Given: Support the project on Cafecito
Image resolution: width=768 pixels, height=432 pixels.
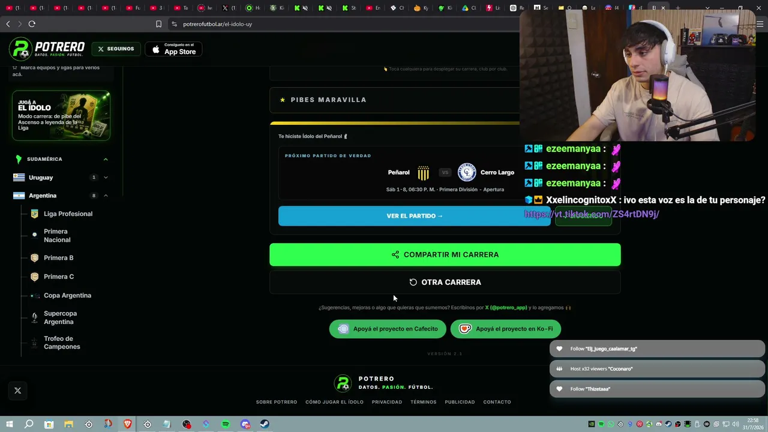Looking at the screenshot, I should tap(388, 329).
